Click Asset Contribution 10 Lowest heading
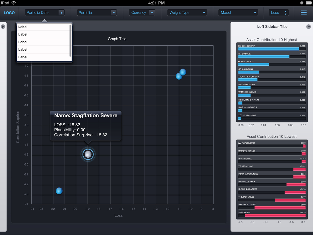313x235 pixels. [271, 136]
